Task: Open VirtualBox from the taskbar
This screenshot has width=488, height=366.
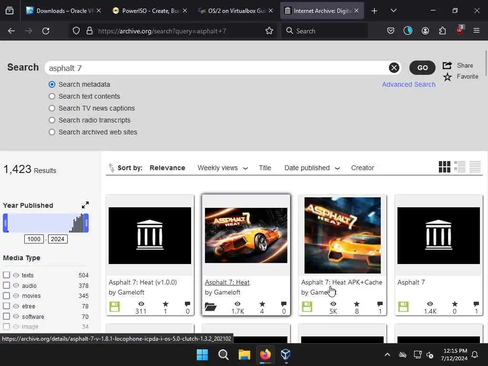Action: [285, 354]
